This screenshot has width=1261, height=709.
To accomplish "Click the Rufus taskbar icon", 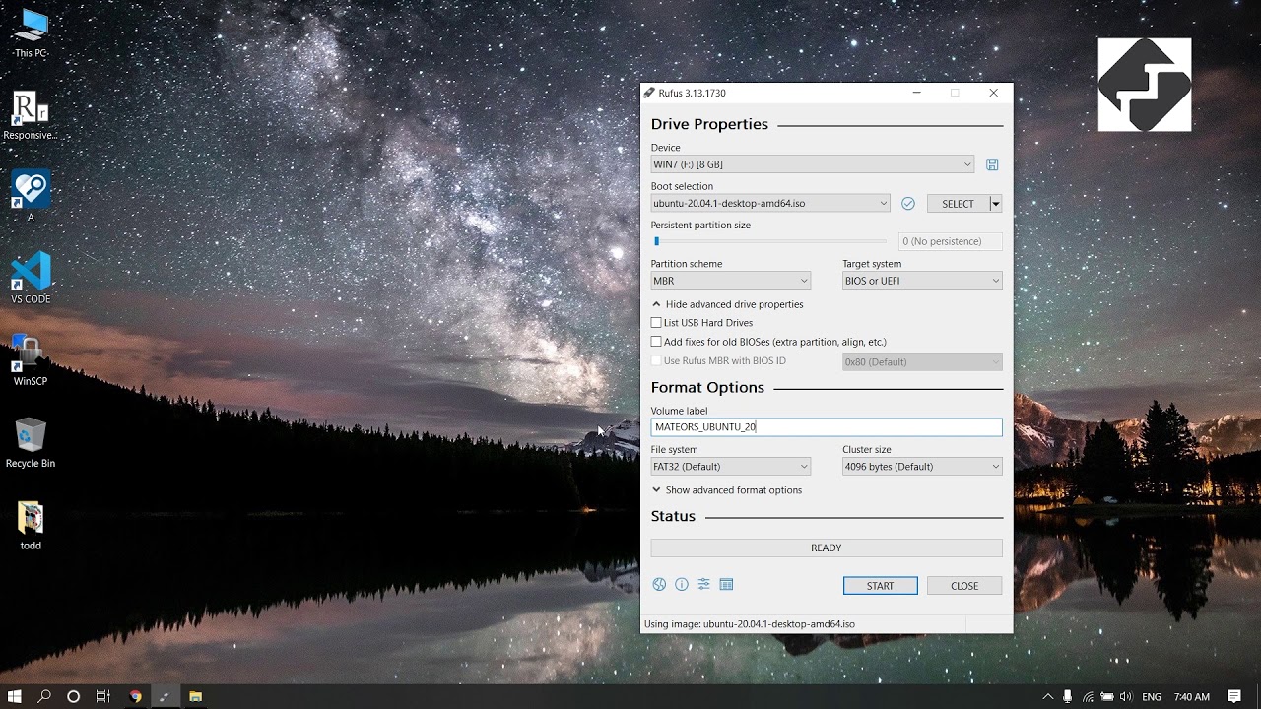I will tap(165, 696).
